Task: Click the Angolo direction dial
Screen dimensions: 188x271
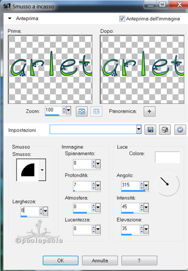Action: click(x=167, y=184)
